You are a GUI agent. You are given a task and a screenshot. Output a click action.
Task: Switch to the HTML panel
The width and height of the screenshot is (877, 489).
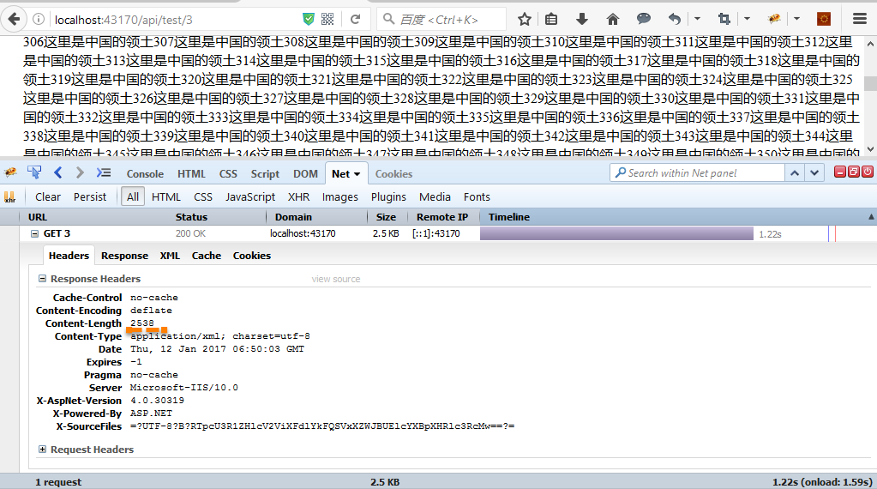click(x=191, y=174)
